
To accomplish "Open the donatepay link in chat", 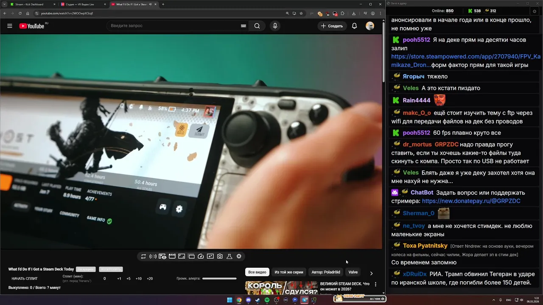I will click(x=471, y=201).
